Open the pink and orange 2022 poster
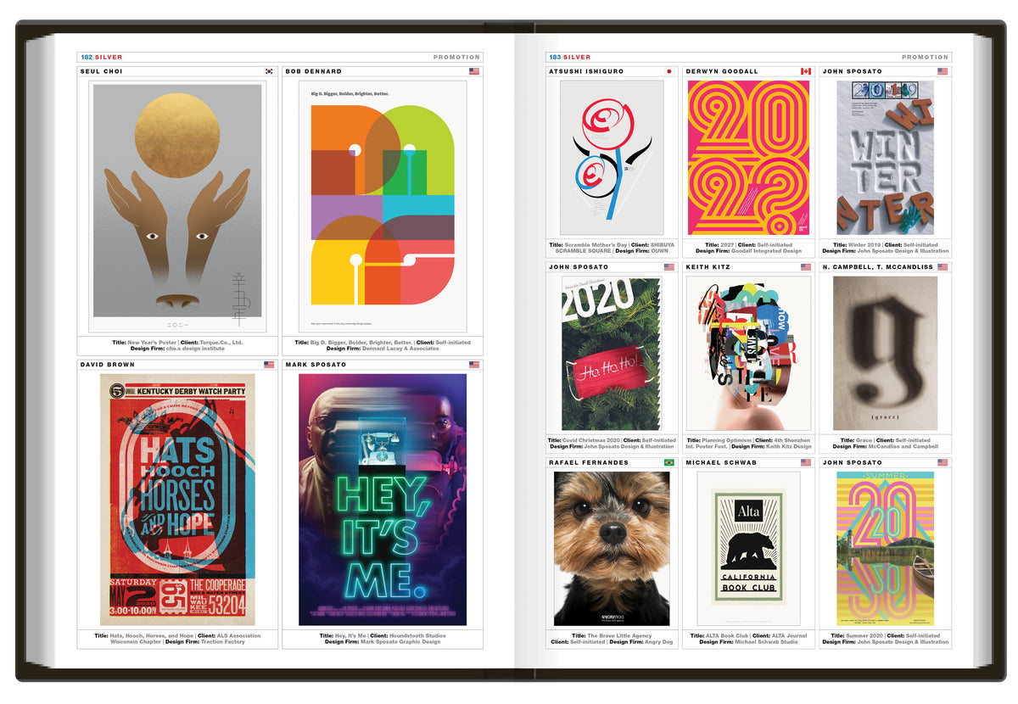Viewport: 1018px width, 704px height. [748, 158]
